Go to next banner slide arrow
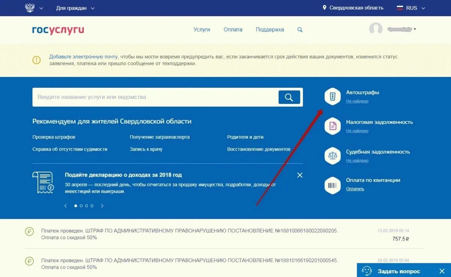Image resolution: width=451 pixels, height=277 pixels. coord(102,206)
